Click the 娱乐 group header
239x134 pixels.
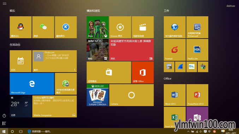(12, 11)
